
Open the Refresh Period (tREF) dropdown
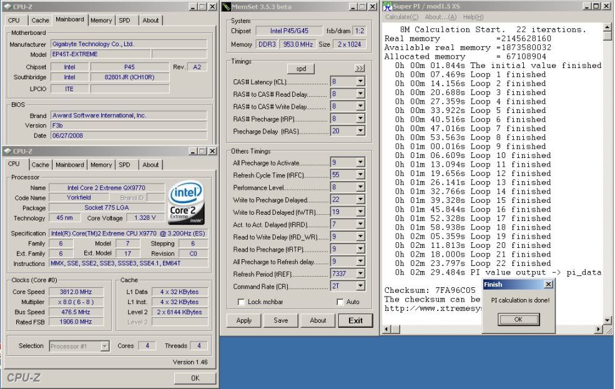point(360,273)
